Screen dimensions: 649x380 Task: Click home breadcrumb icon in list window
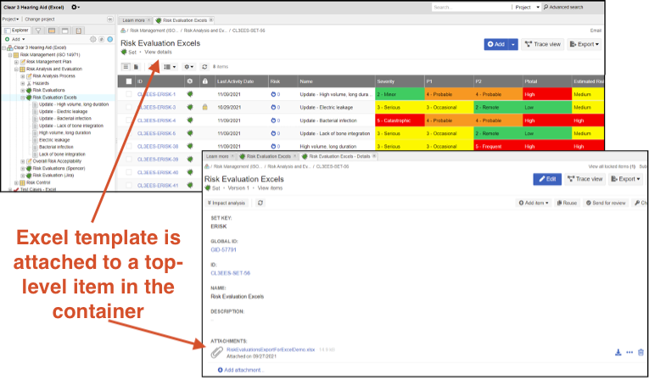click(123, 31)
